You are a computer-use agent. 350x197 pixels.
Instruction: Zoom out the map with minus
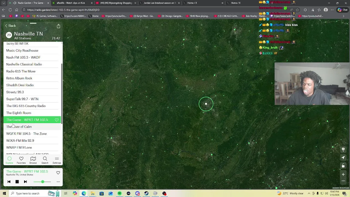pos(343,181)
